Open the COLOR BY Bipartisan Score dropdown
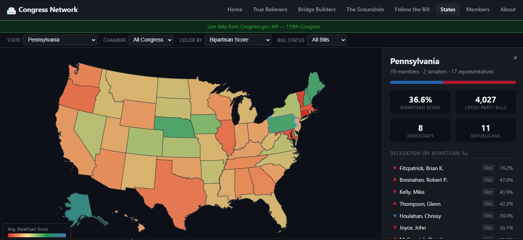523x240 pixels. pos(238,40)
